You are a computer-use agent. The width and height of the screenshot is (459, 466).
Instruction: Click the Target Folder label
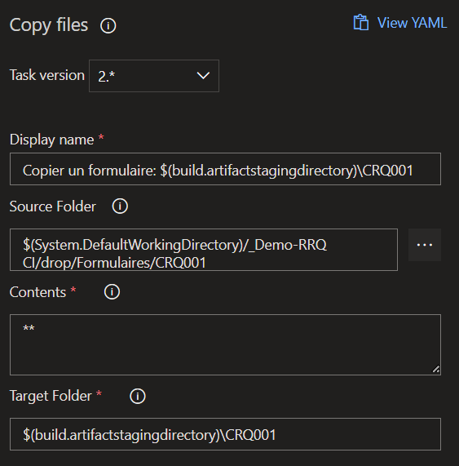[51, 396]
